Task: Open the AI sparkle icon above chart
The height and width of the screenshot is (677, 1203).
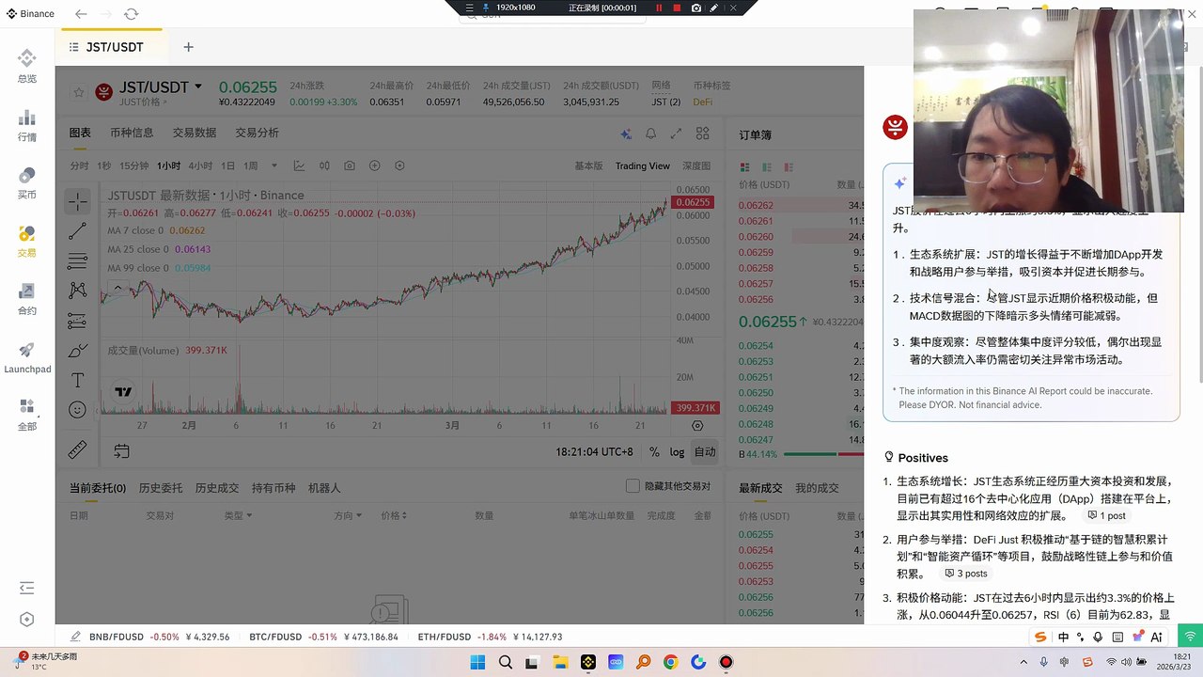Action: click(x=626, y=134)
